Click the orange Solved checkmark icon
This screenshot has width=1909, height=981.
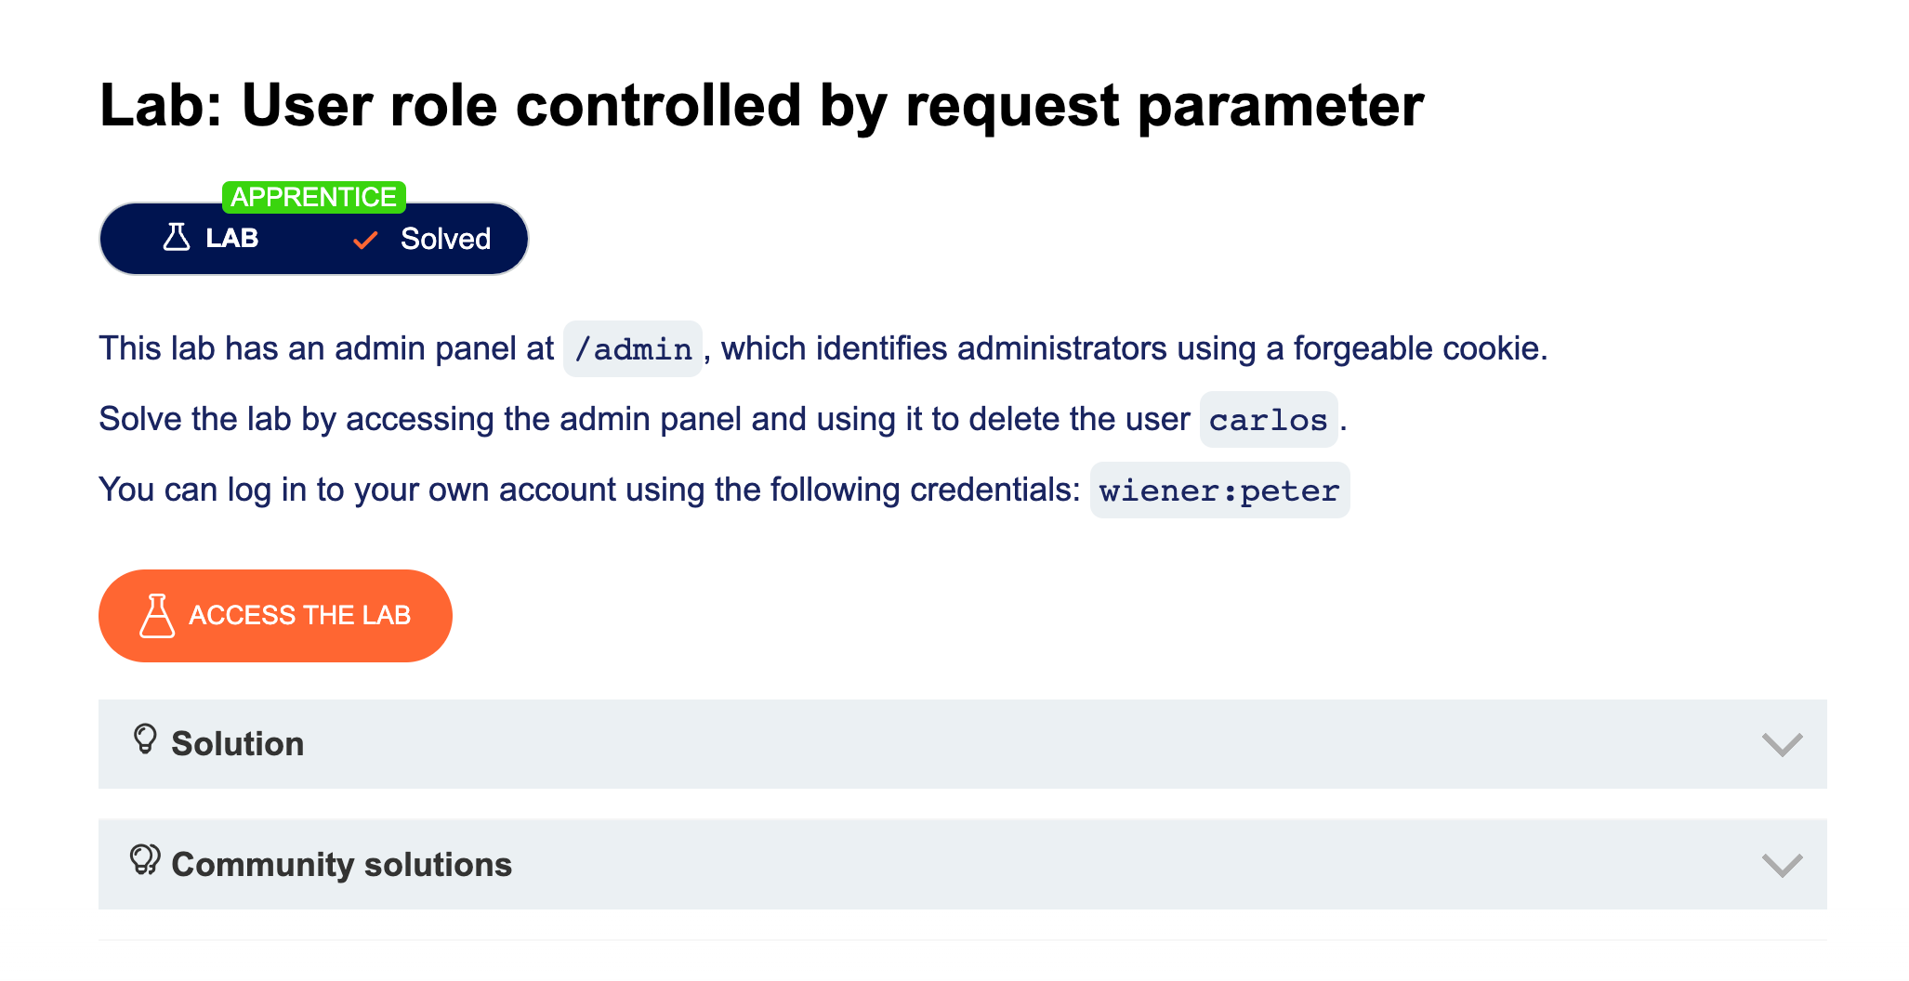point(365,240)
